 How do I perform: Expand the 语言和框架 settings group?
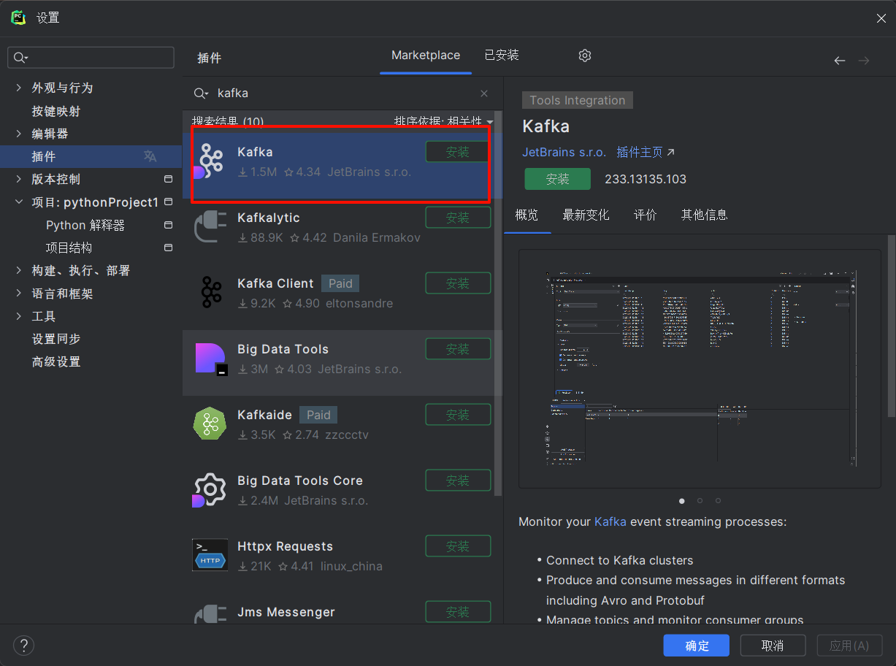tap(19, 294)
